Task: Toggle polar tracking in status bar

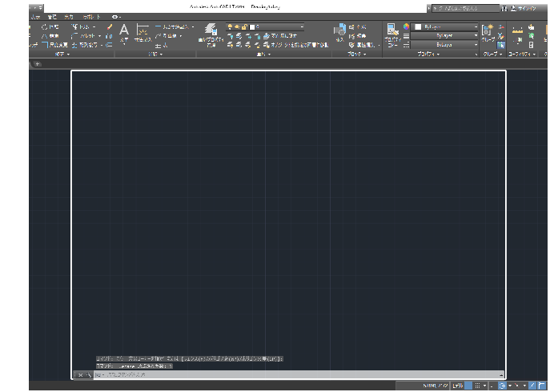Action: tap(502, 386)
